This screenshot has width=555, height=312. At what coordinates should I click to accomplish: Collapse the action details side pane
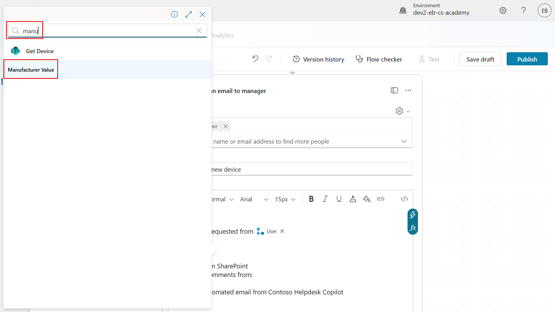pyautogui.click(x=394, y=90)
